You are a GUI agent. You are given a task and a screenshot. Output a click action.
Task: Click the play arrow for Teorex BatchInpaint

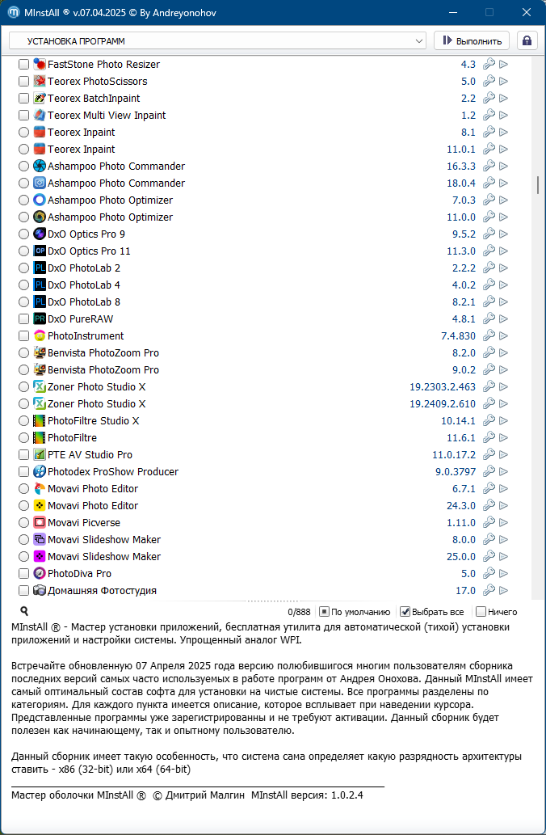point(503,99)
